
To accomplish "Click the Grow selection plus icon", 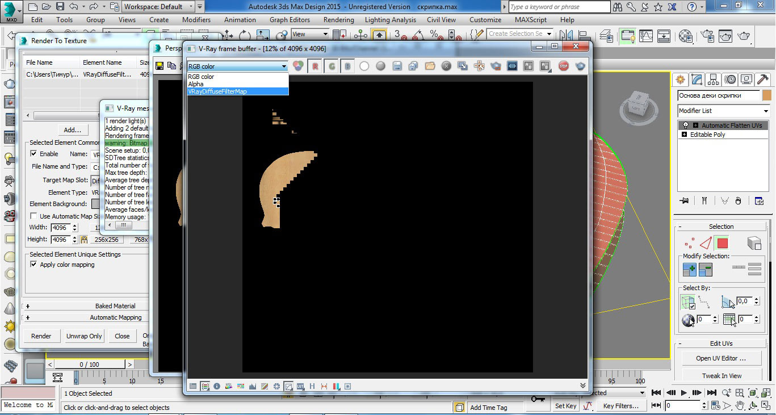I will click(x=689, y=270).
